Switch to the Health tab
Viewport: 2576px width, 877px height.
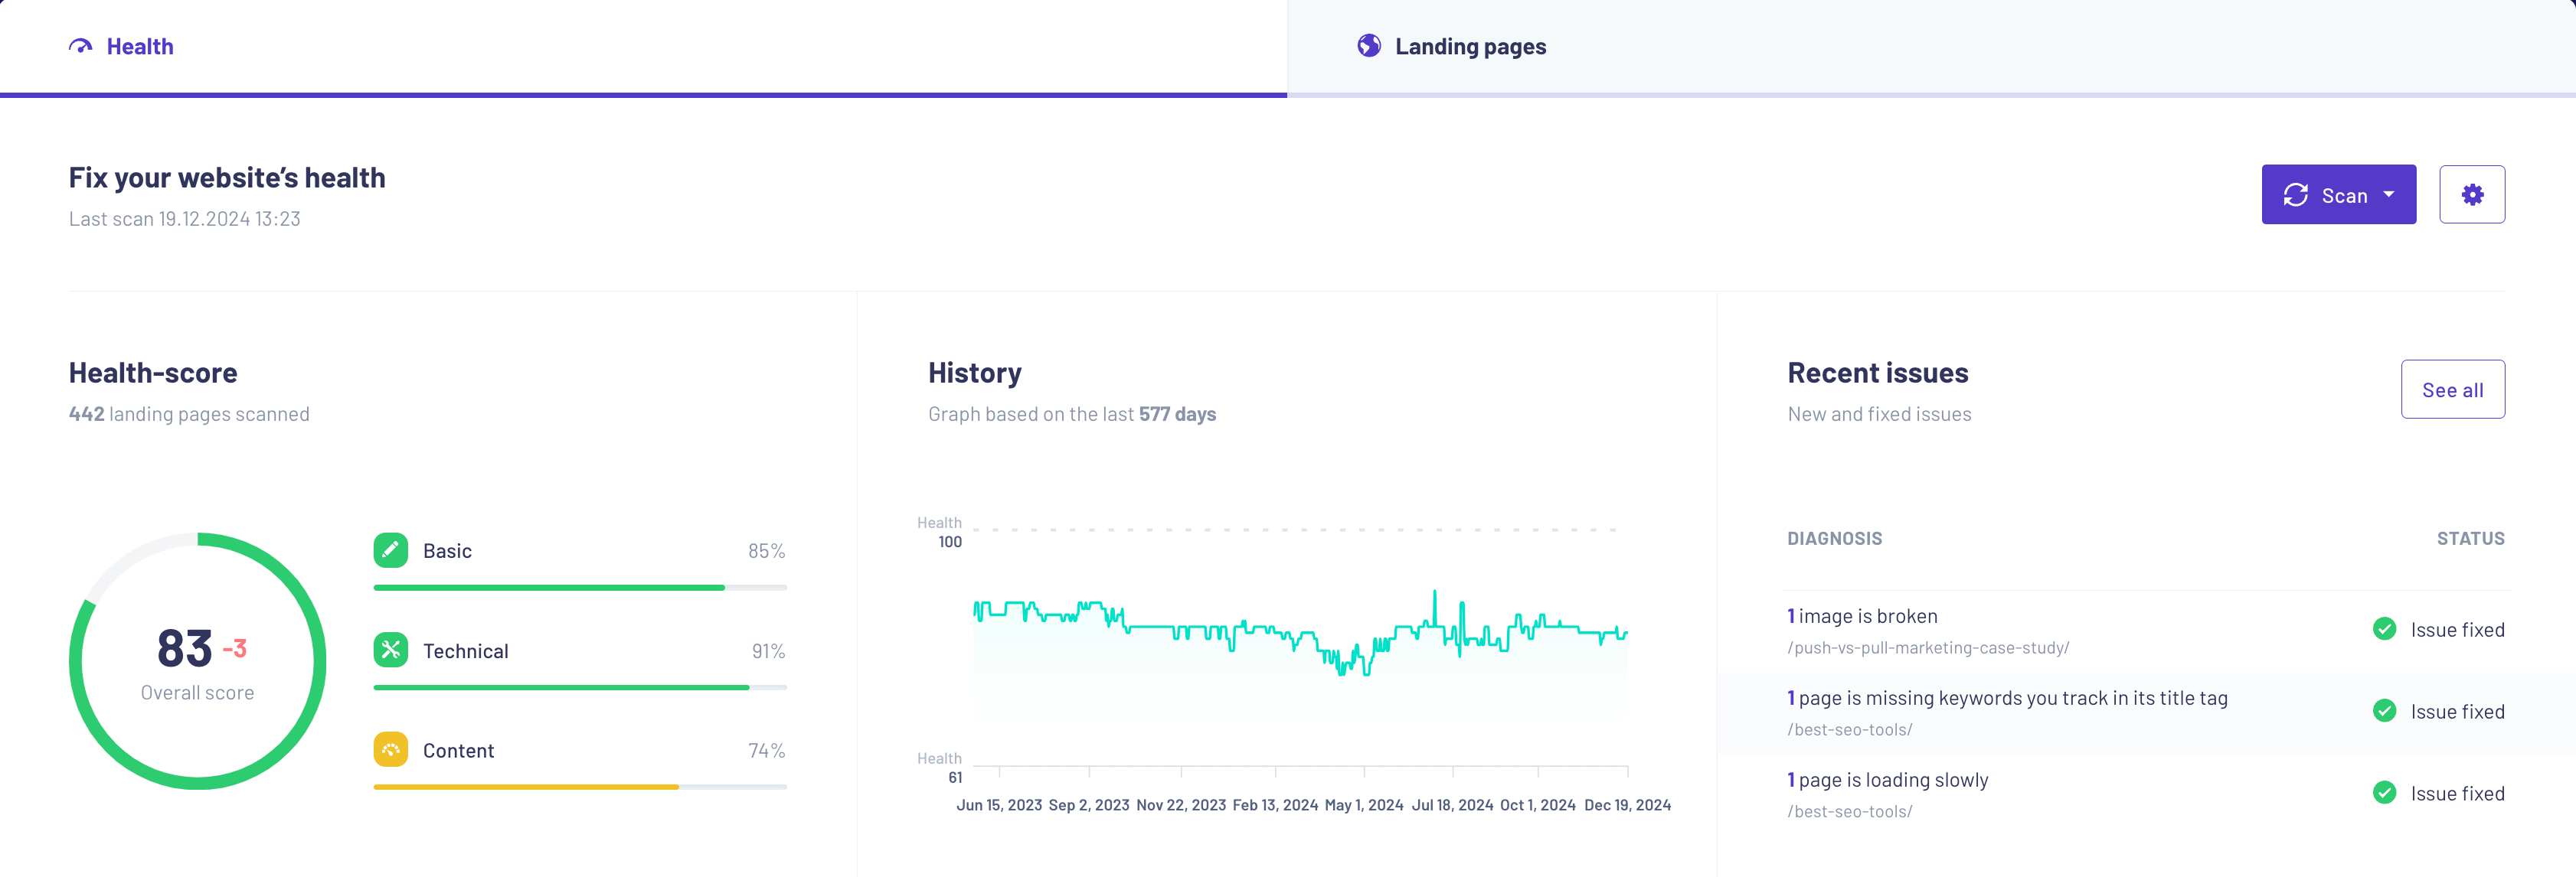pos(139,46)
